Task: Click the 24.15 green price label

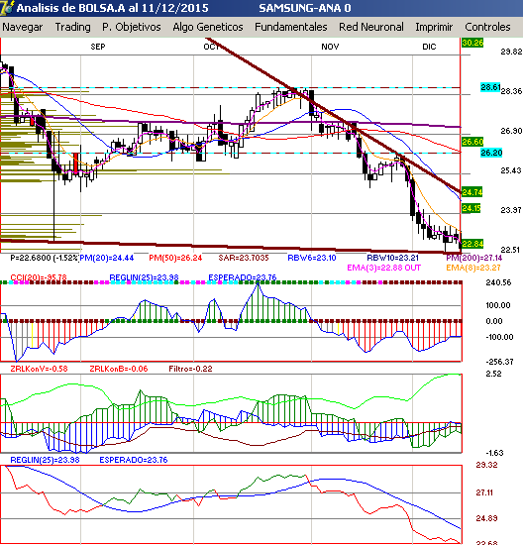Action: [471, 208]
